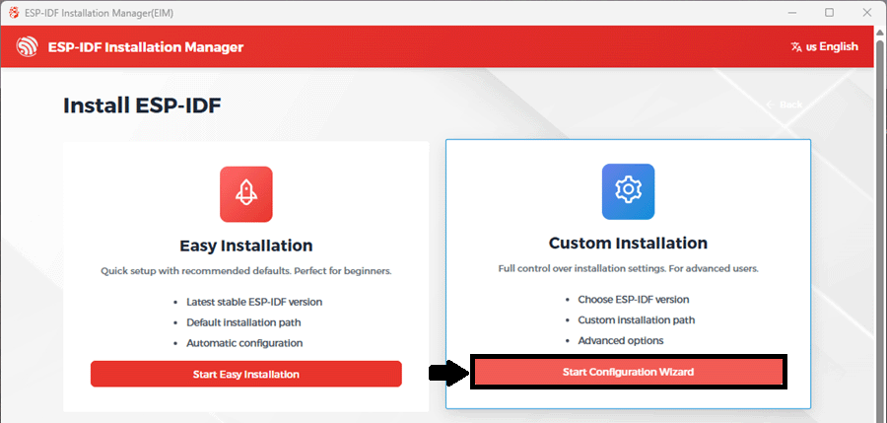887x423 pixels.
Task: Click the rocket icon for Easy Installation
Action: coord(246,194)
